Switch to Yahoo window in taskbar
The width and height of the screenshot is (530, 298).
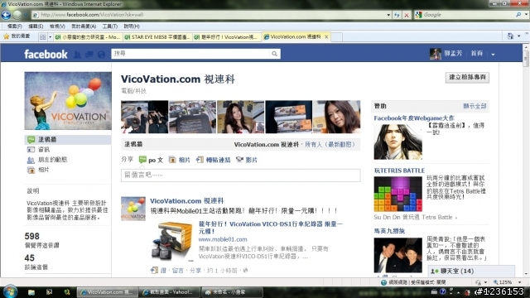(170, 292)
